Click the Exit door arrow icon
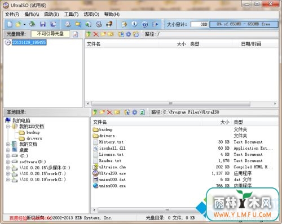 pyautogui.click(x=155, y=24)
